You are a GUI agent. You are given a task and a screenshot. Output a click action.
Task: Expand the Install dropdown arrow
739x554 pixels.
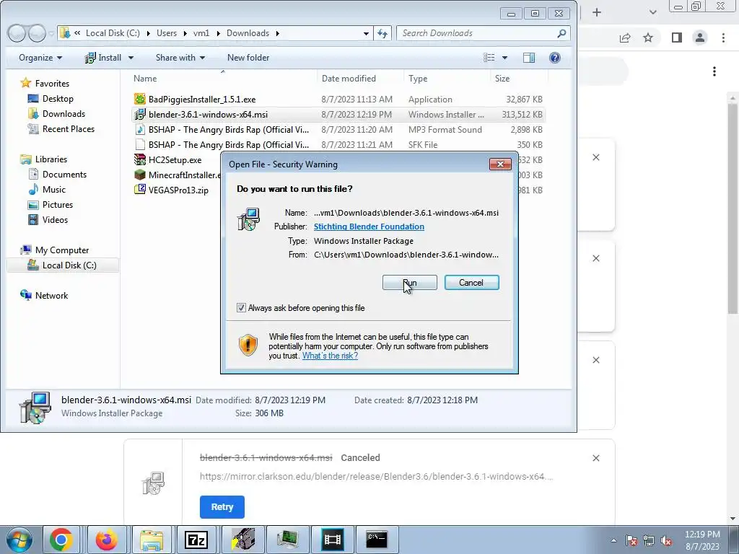131,58
